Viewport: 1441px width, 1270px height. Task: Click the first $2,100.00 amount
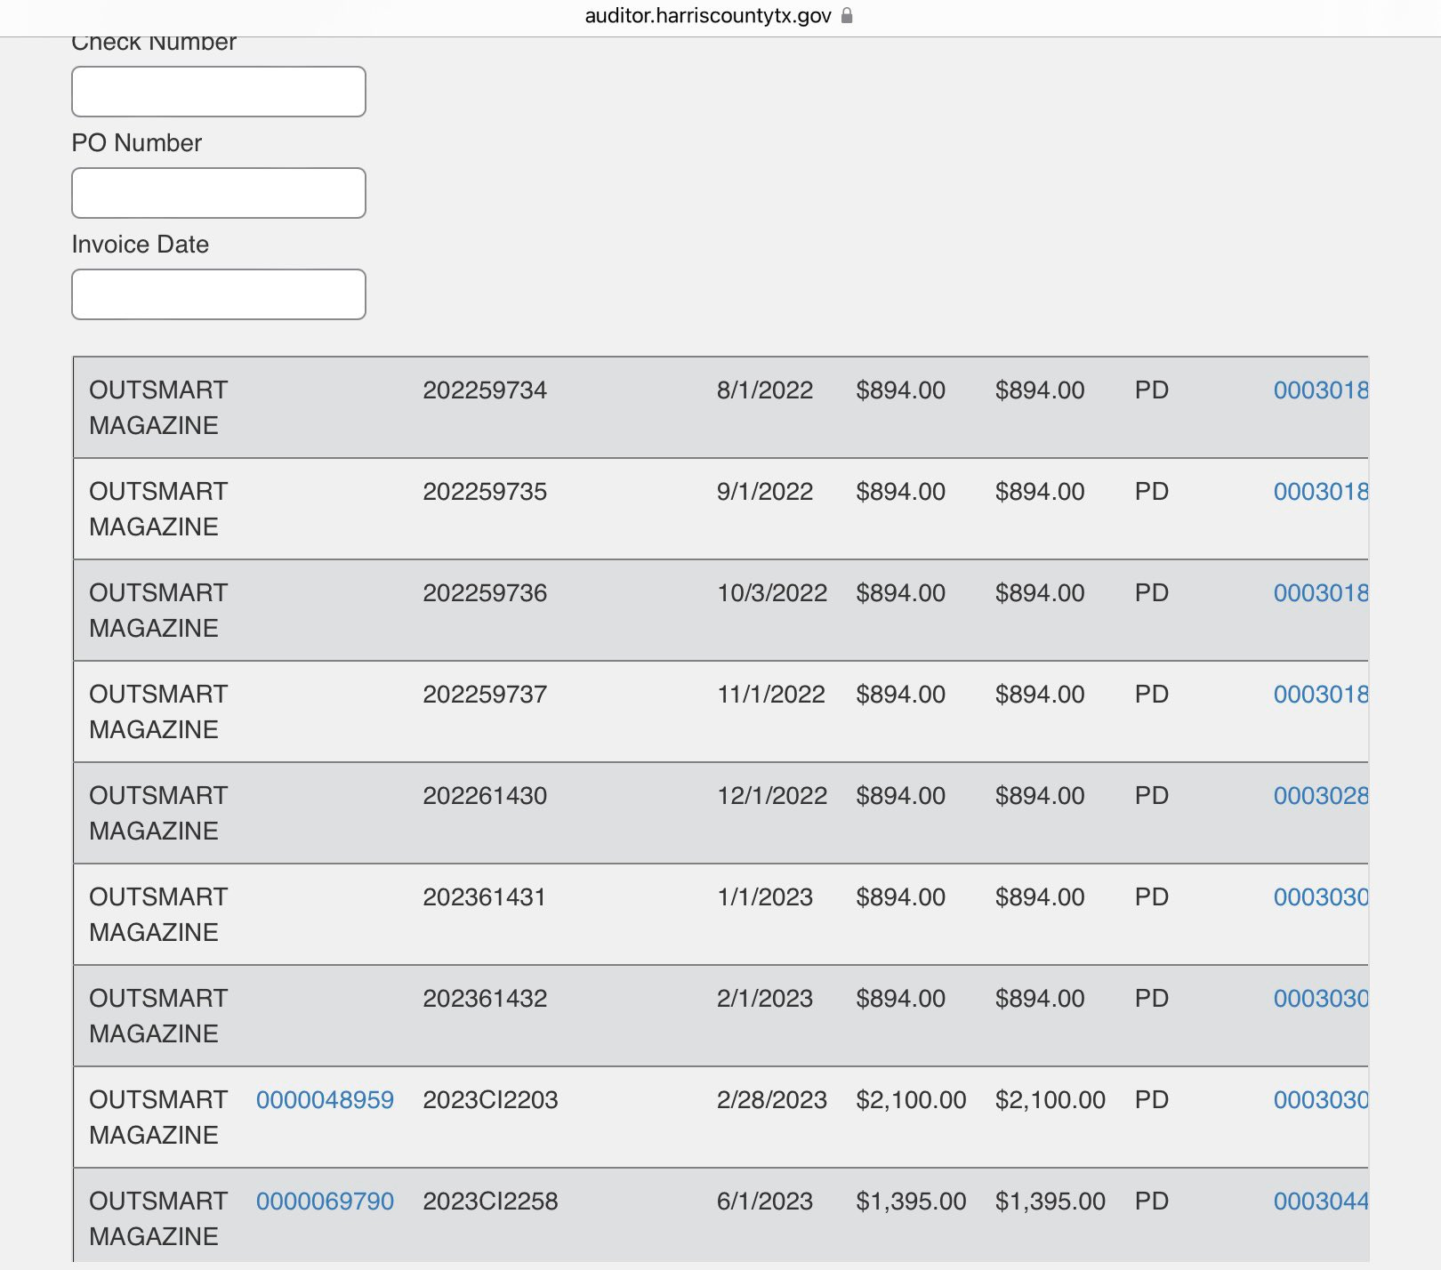tap(911, 1100)
